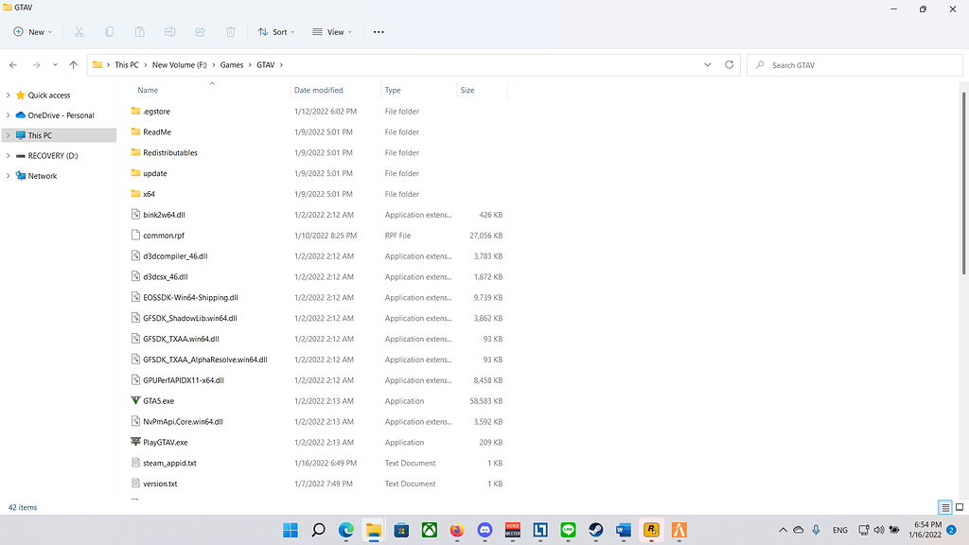Cut the selected file using toolbar scissors icon

click(79, 31)
